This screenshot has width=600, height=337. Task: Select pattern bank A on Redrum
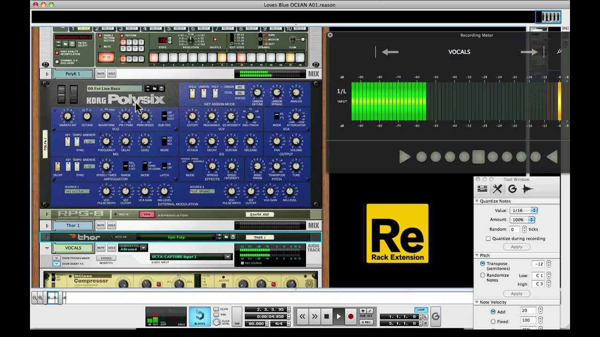coord(123,59)
